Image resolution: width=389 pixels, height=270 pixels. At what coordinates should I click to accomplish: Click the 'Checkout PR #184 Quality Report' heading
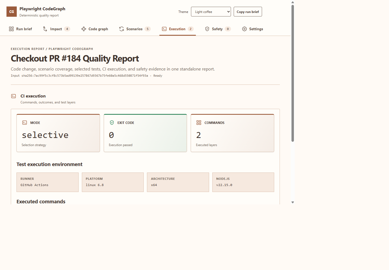point(75,59)
